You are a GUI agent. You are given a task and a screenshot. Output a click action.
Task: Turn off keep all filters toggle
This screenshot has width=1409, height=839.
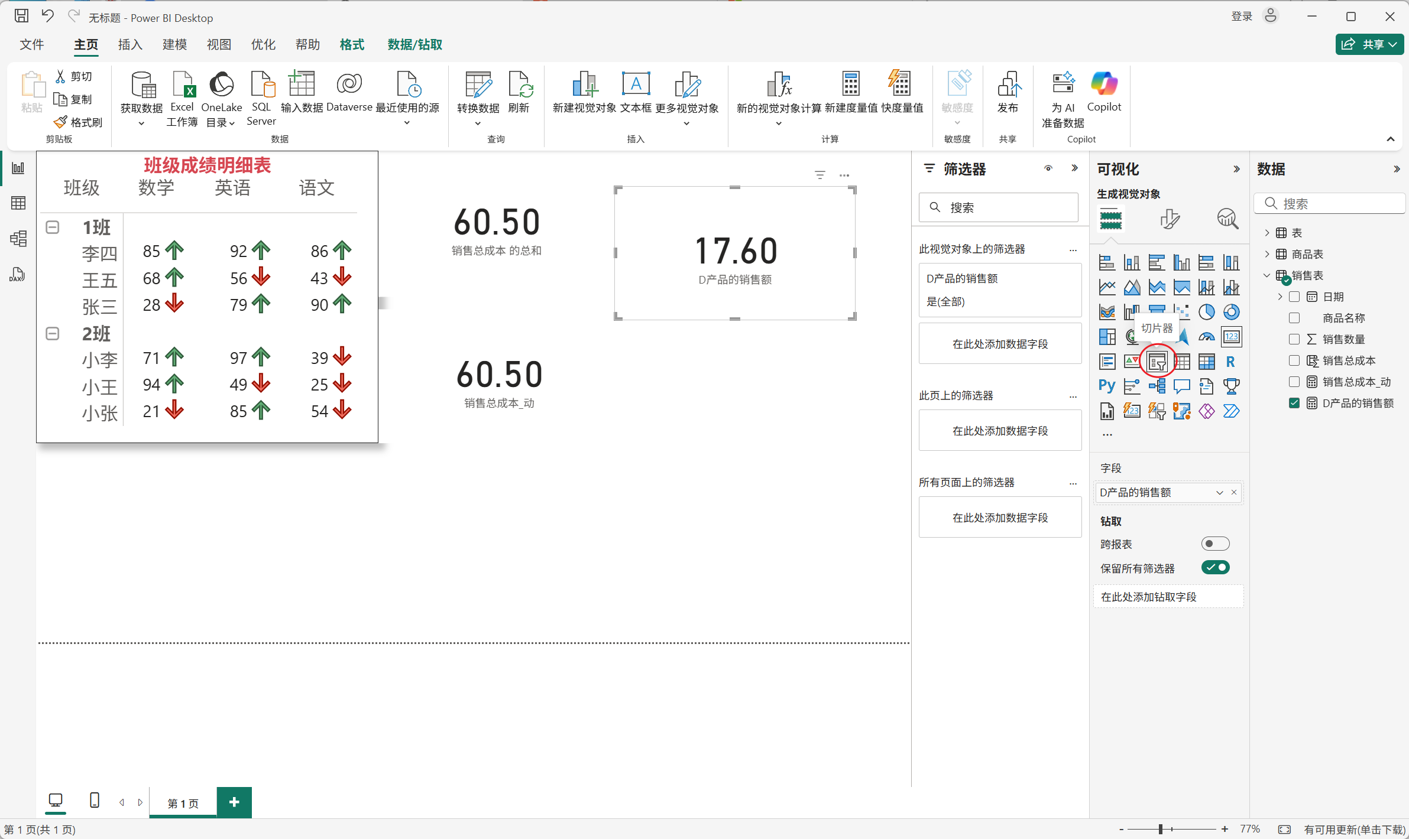pos(1215,568)
